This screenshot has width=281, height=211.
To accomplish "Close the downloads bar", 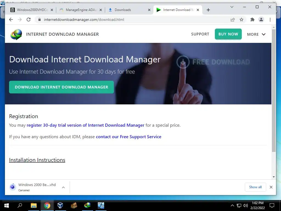I will pos(271,187).
